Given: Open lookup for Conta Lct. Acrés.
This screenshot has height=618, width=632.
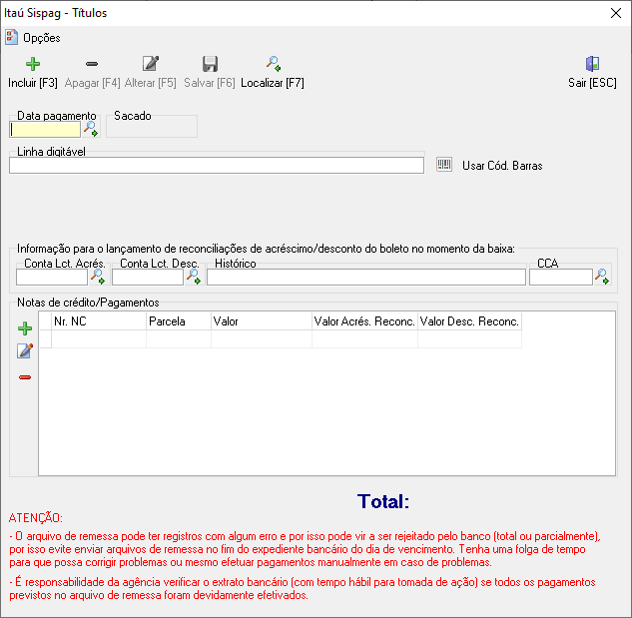Looking at the screenshot, I should pos(98,277).
